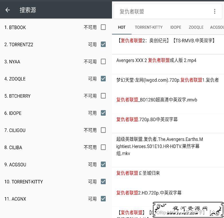Select the 1. BTBOOK source label
The image size is (224, 218).
[x=15, y=27]
